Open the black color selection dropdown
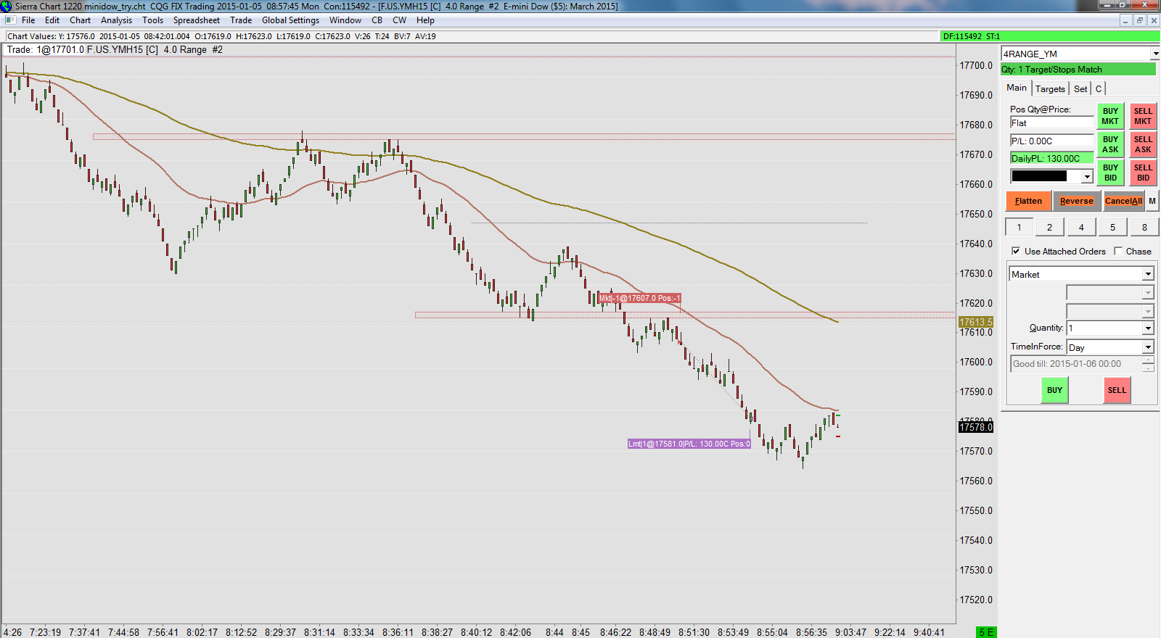The image size is (1161, 638). 1086,176
